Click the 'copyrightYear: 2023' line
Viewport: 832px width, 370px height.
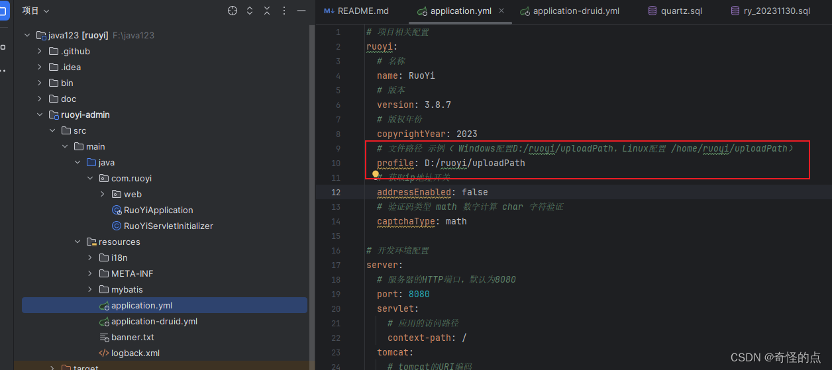coord(427,134)
